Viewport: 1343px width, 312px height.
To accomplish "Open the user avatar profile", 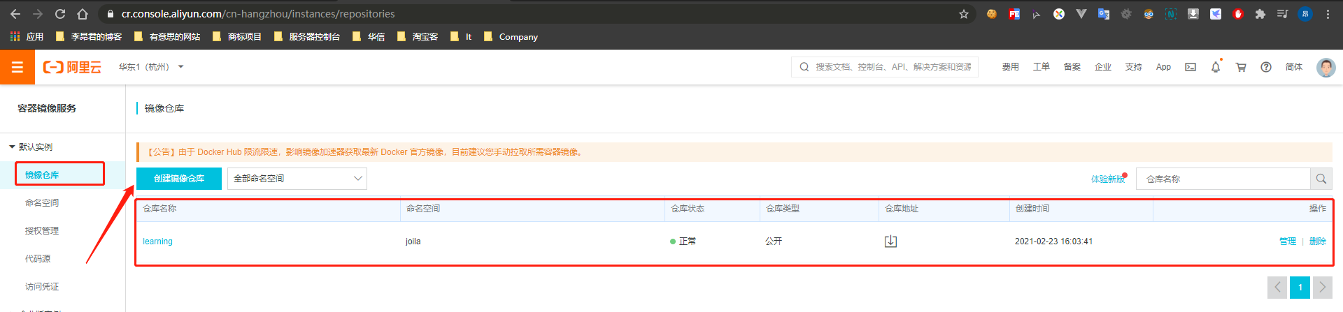I will coord(1325,67).
